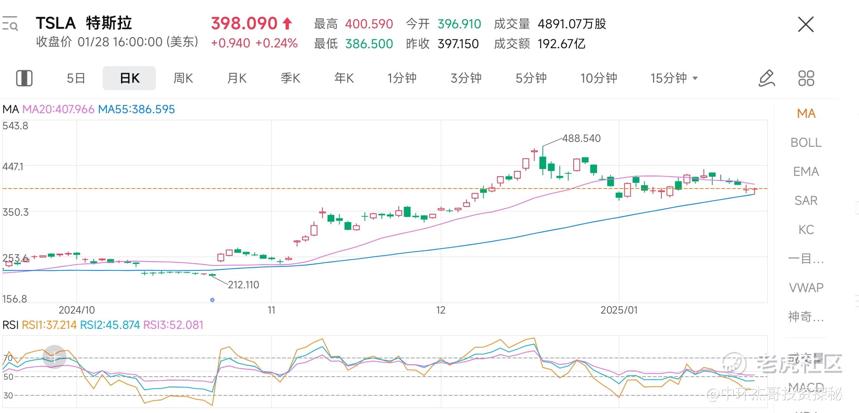
Task: Switch to the 年K yearly tab
Action: 344,78
